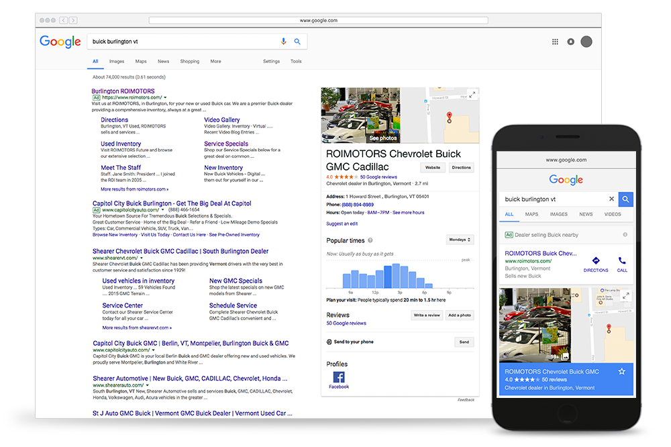This screenshot has height=447, width=671.
Task: Expand the shearervt.com URL dropdown arrow
Action: pyautogui.click(x=141, y=258)
